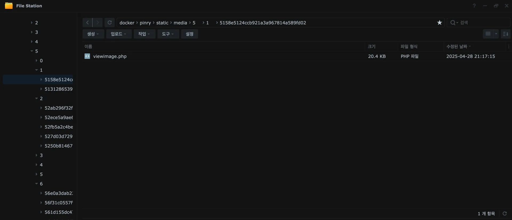The height and width of the screenshot is (220, 512).
Task: Open the 생성 (Create) menu
Action: coord(93,34)
